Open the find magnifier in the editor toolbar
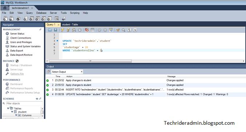Viewport: 246px width, 132px height. coord(124,30)
